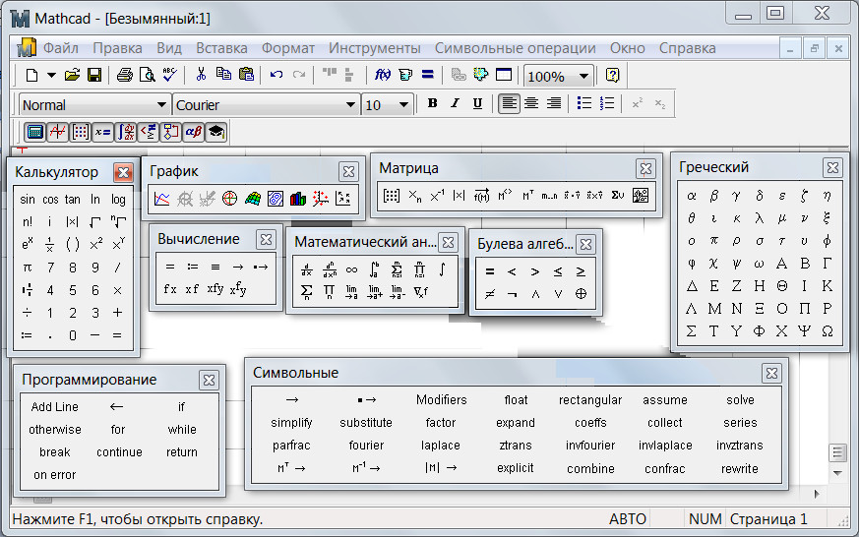Toggle Italic text formatting
Image resolution: width=859 pixels, height=537 pixels.
pyautogui.click(x=455, y=103)
